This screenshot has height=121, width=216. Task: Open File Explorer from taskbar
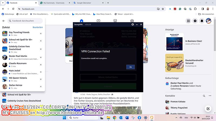109,118
